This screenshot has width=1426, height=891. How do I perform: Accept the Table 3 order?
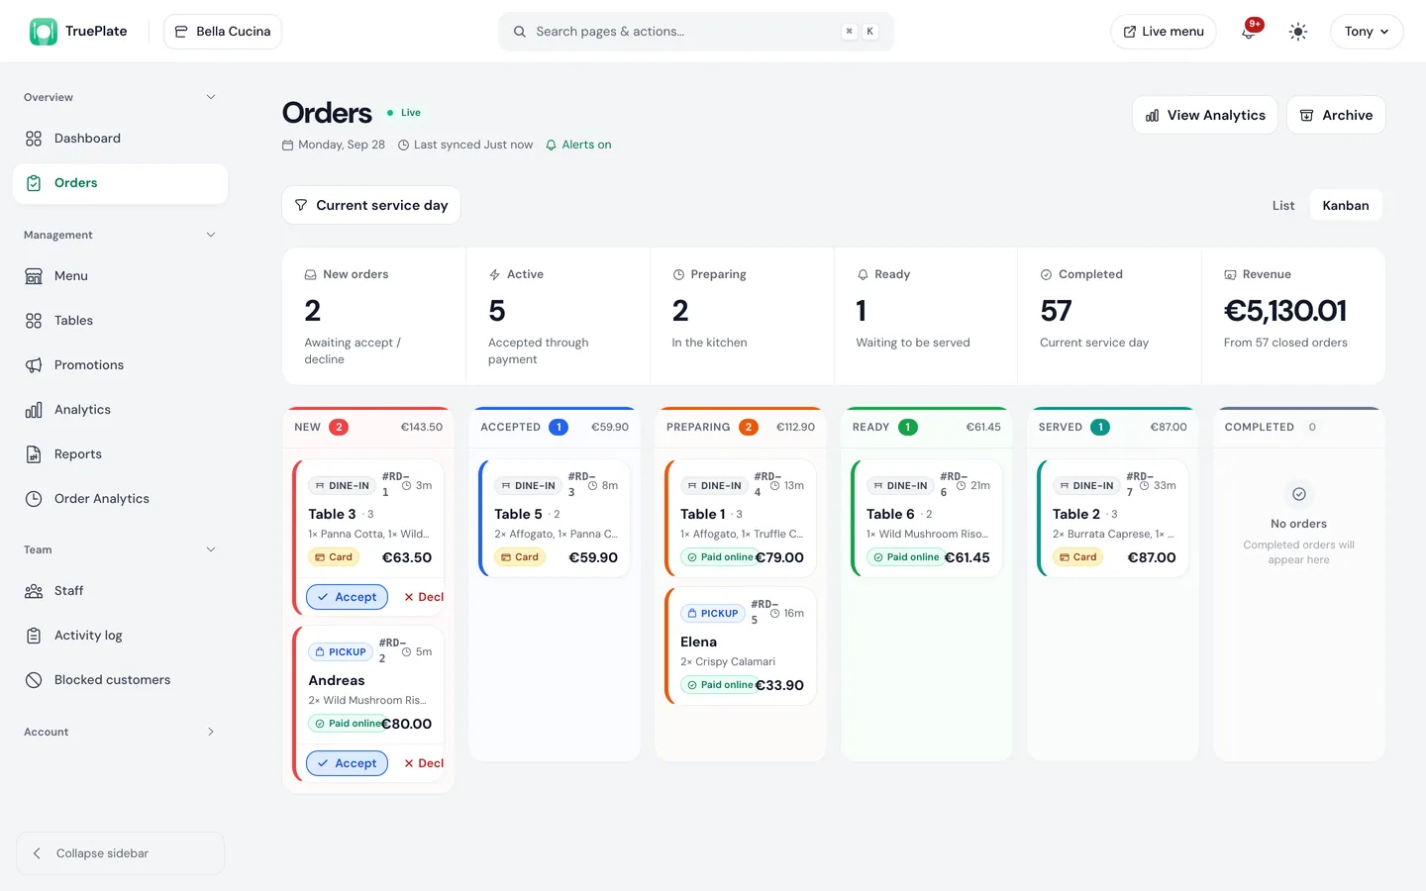point(347,597)
